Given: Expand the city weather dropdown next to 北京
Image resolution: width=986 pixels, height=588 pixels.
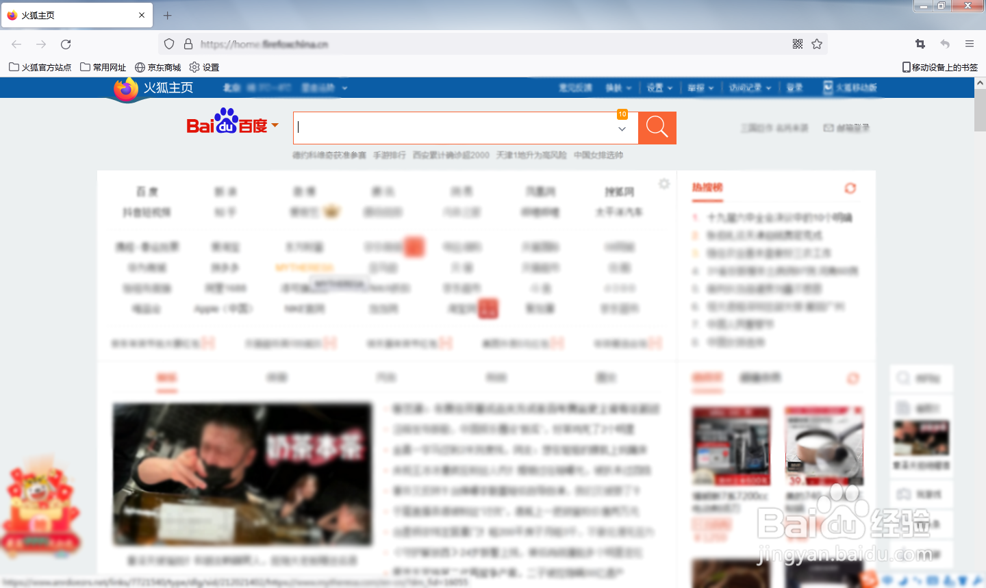Looking at the screenshot, I should (x=344, y=88).
